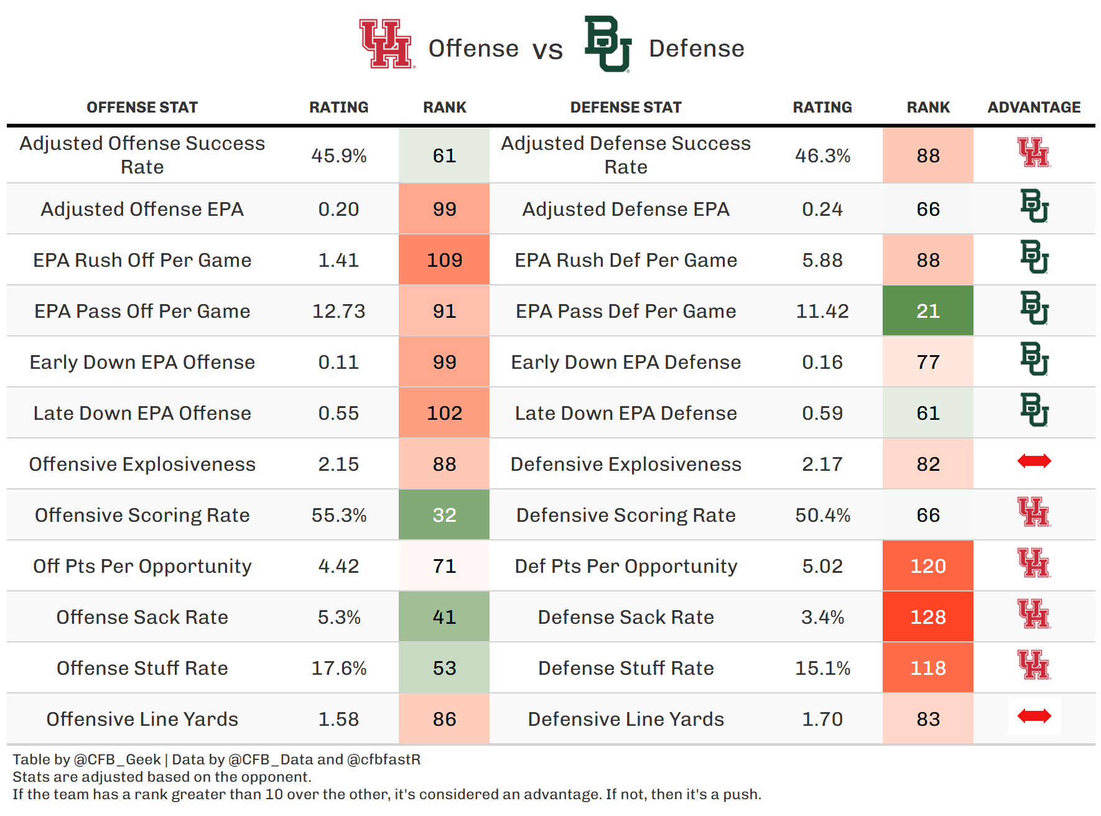Click the green rank 32 cell
The width and height of the screenshot is (1101, 816).
(444, 515)
